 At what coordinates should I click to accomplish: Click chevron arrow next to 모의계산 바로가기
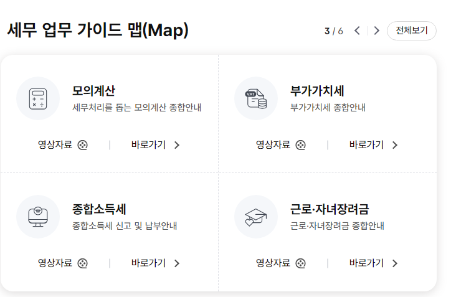click(177, 145)
